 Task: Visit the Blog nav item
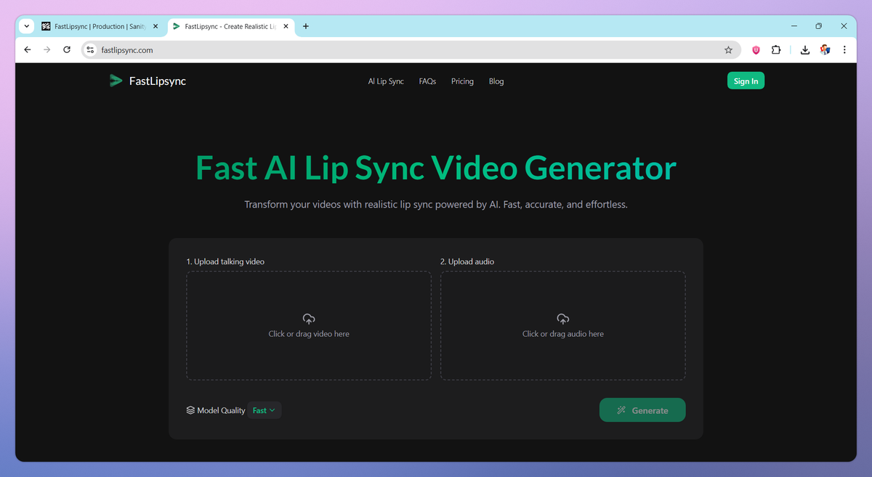pyautogui.click(x=496, y=81)
